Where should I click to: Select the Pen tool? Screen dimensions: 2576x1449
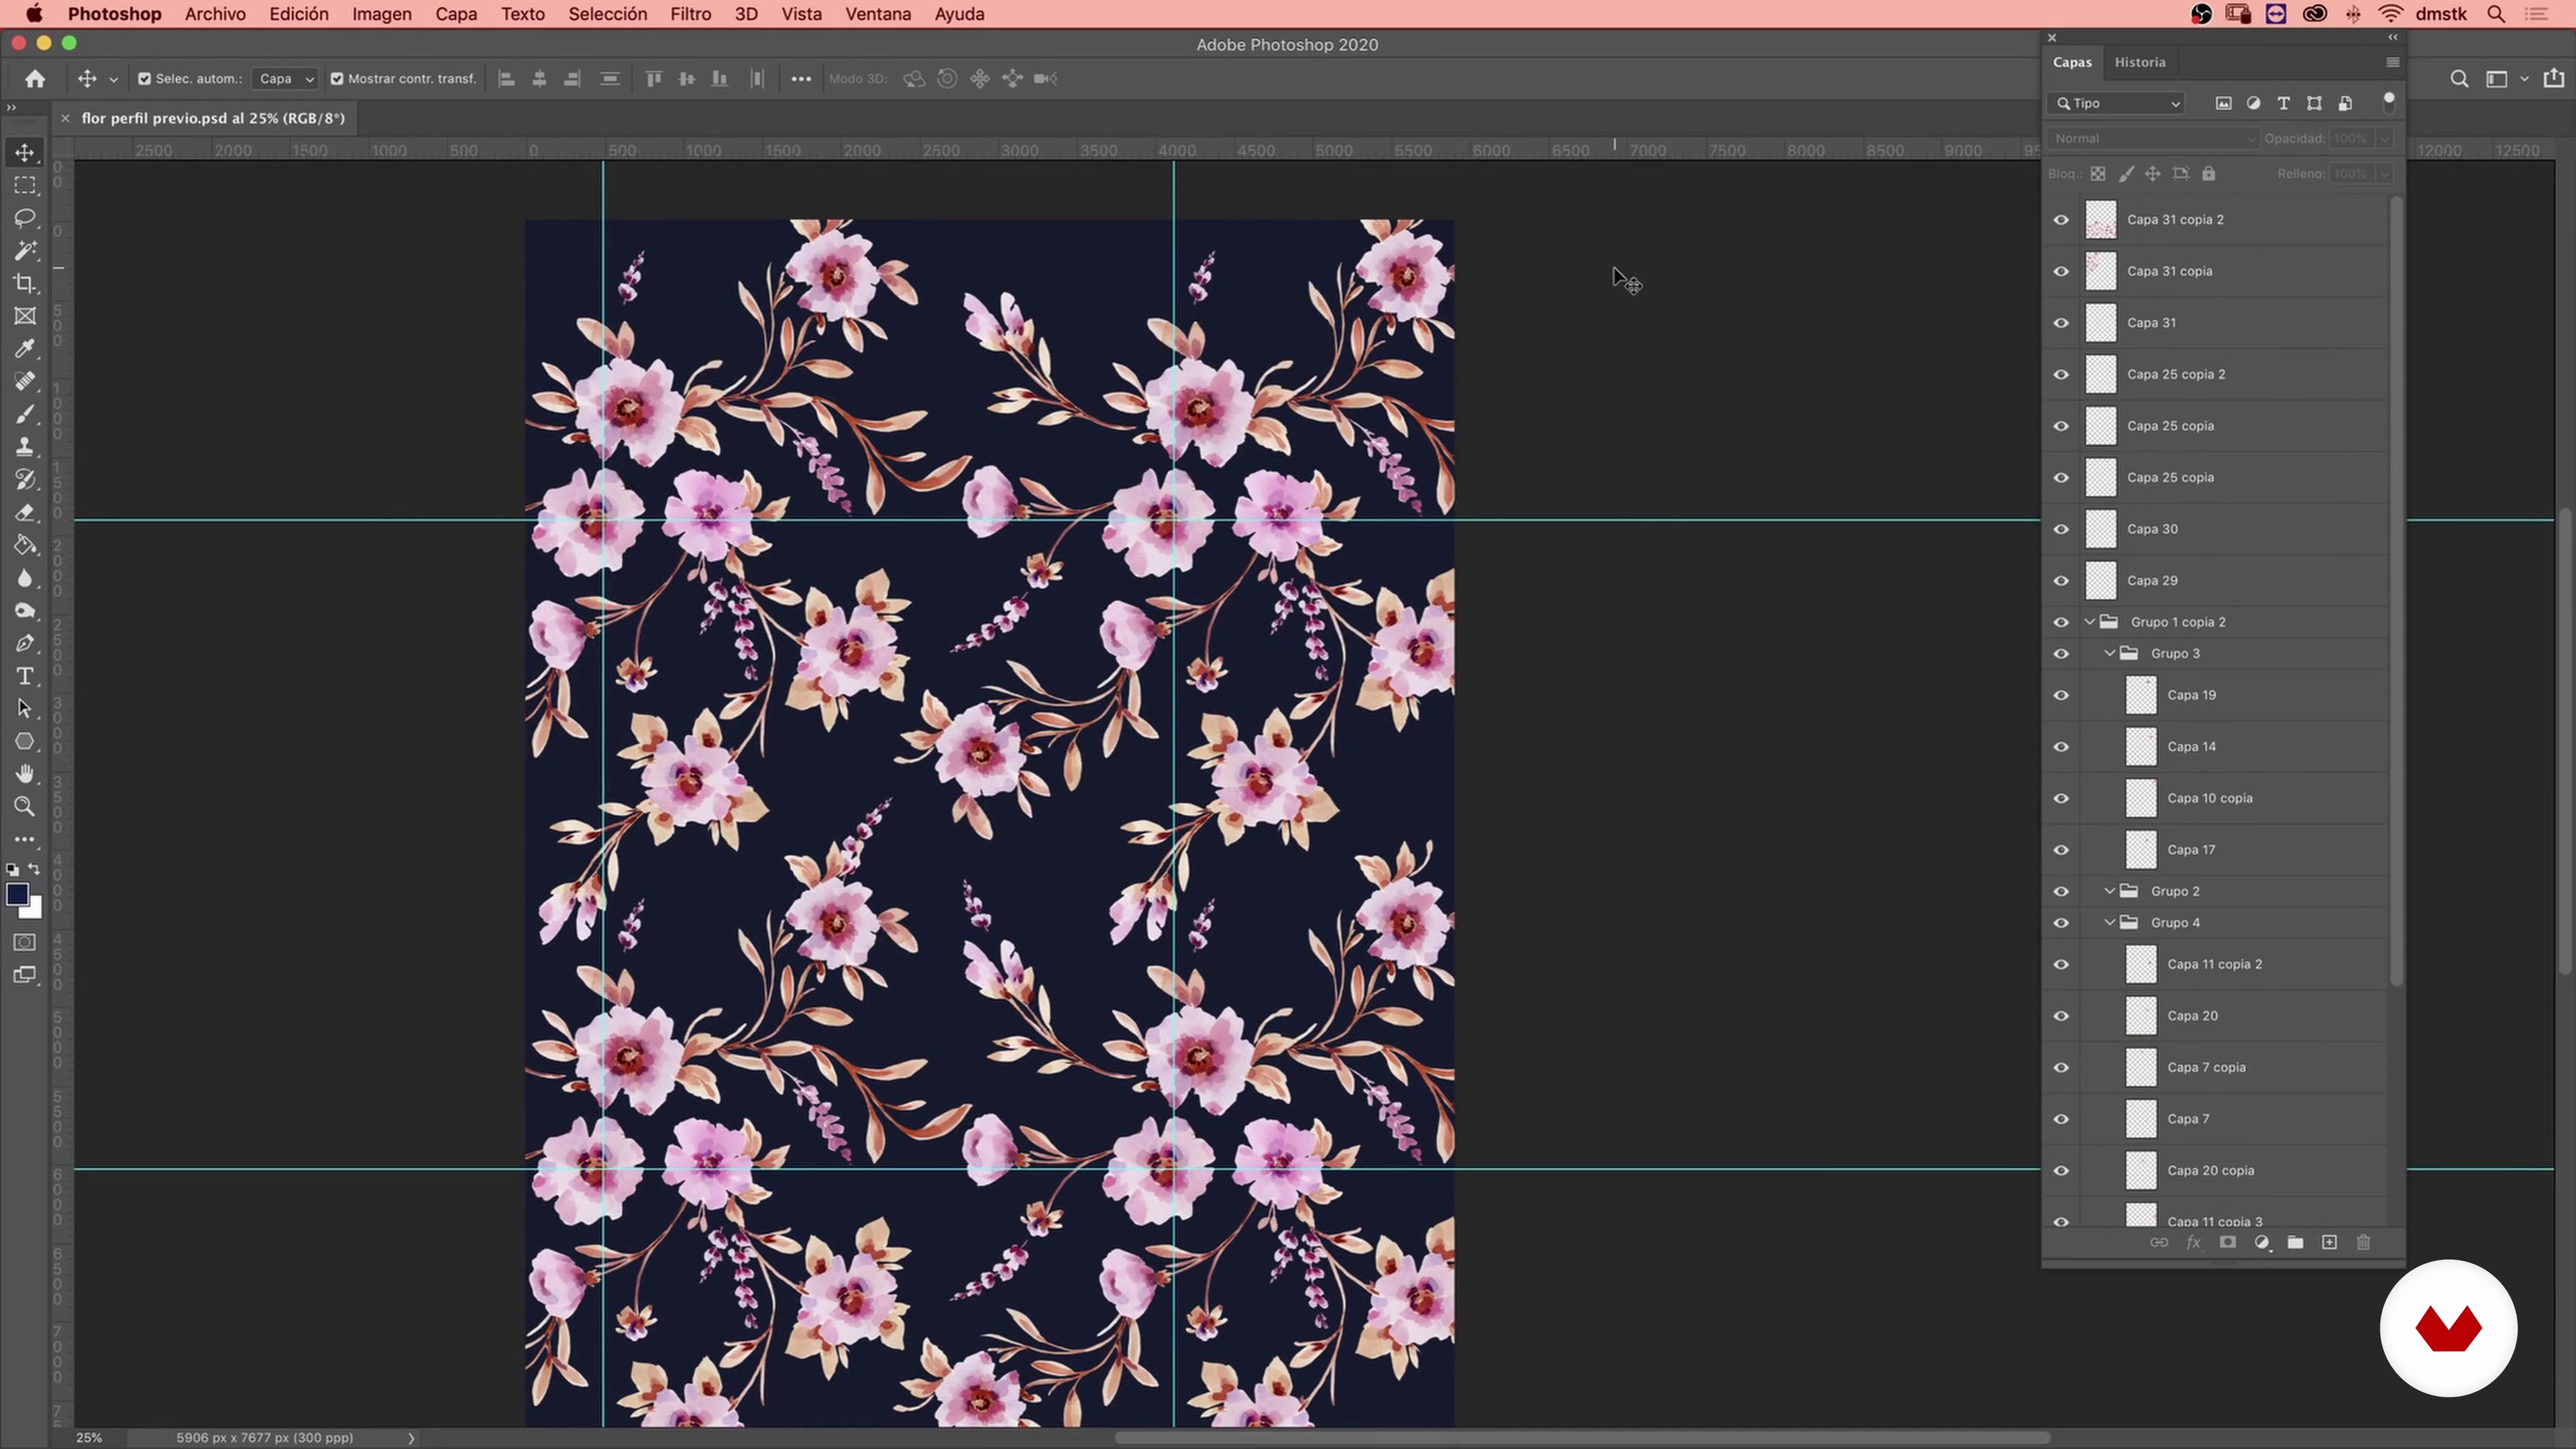pyautogui.click(x=25, y=644)
